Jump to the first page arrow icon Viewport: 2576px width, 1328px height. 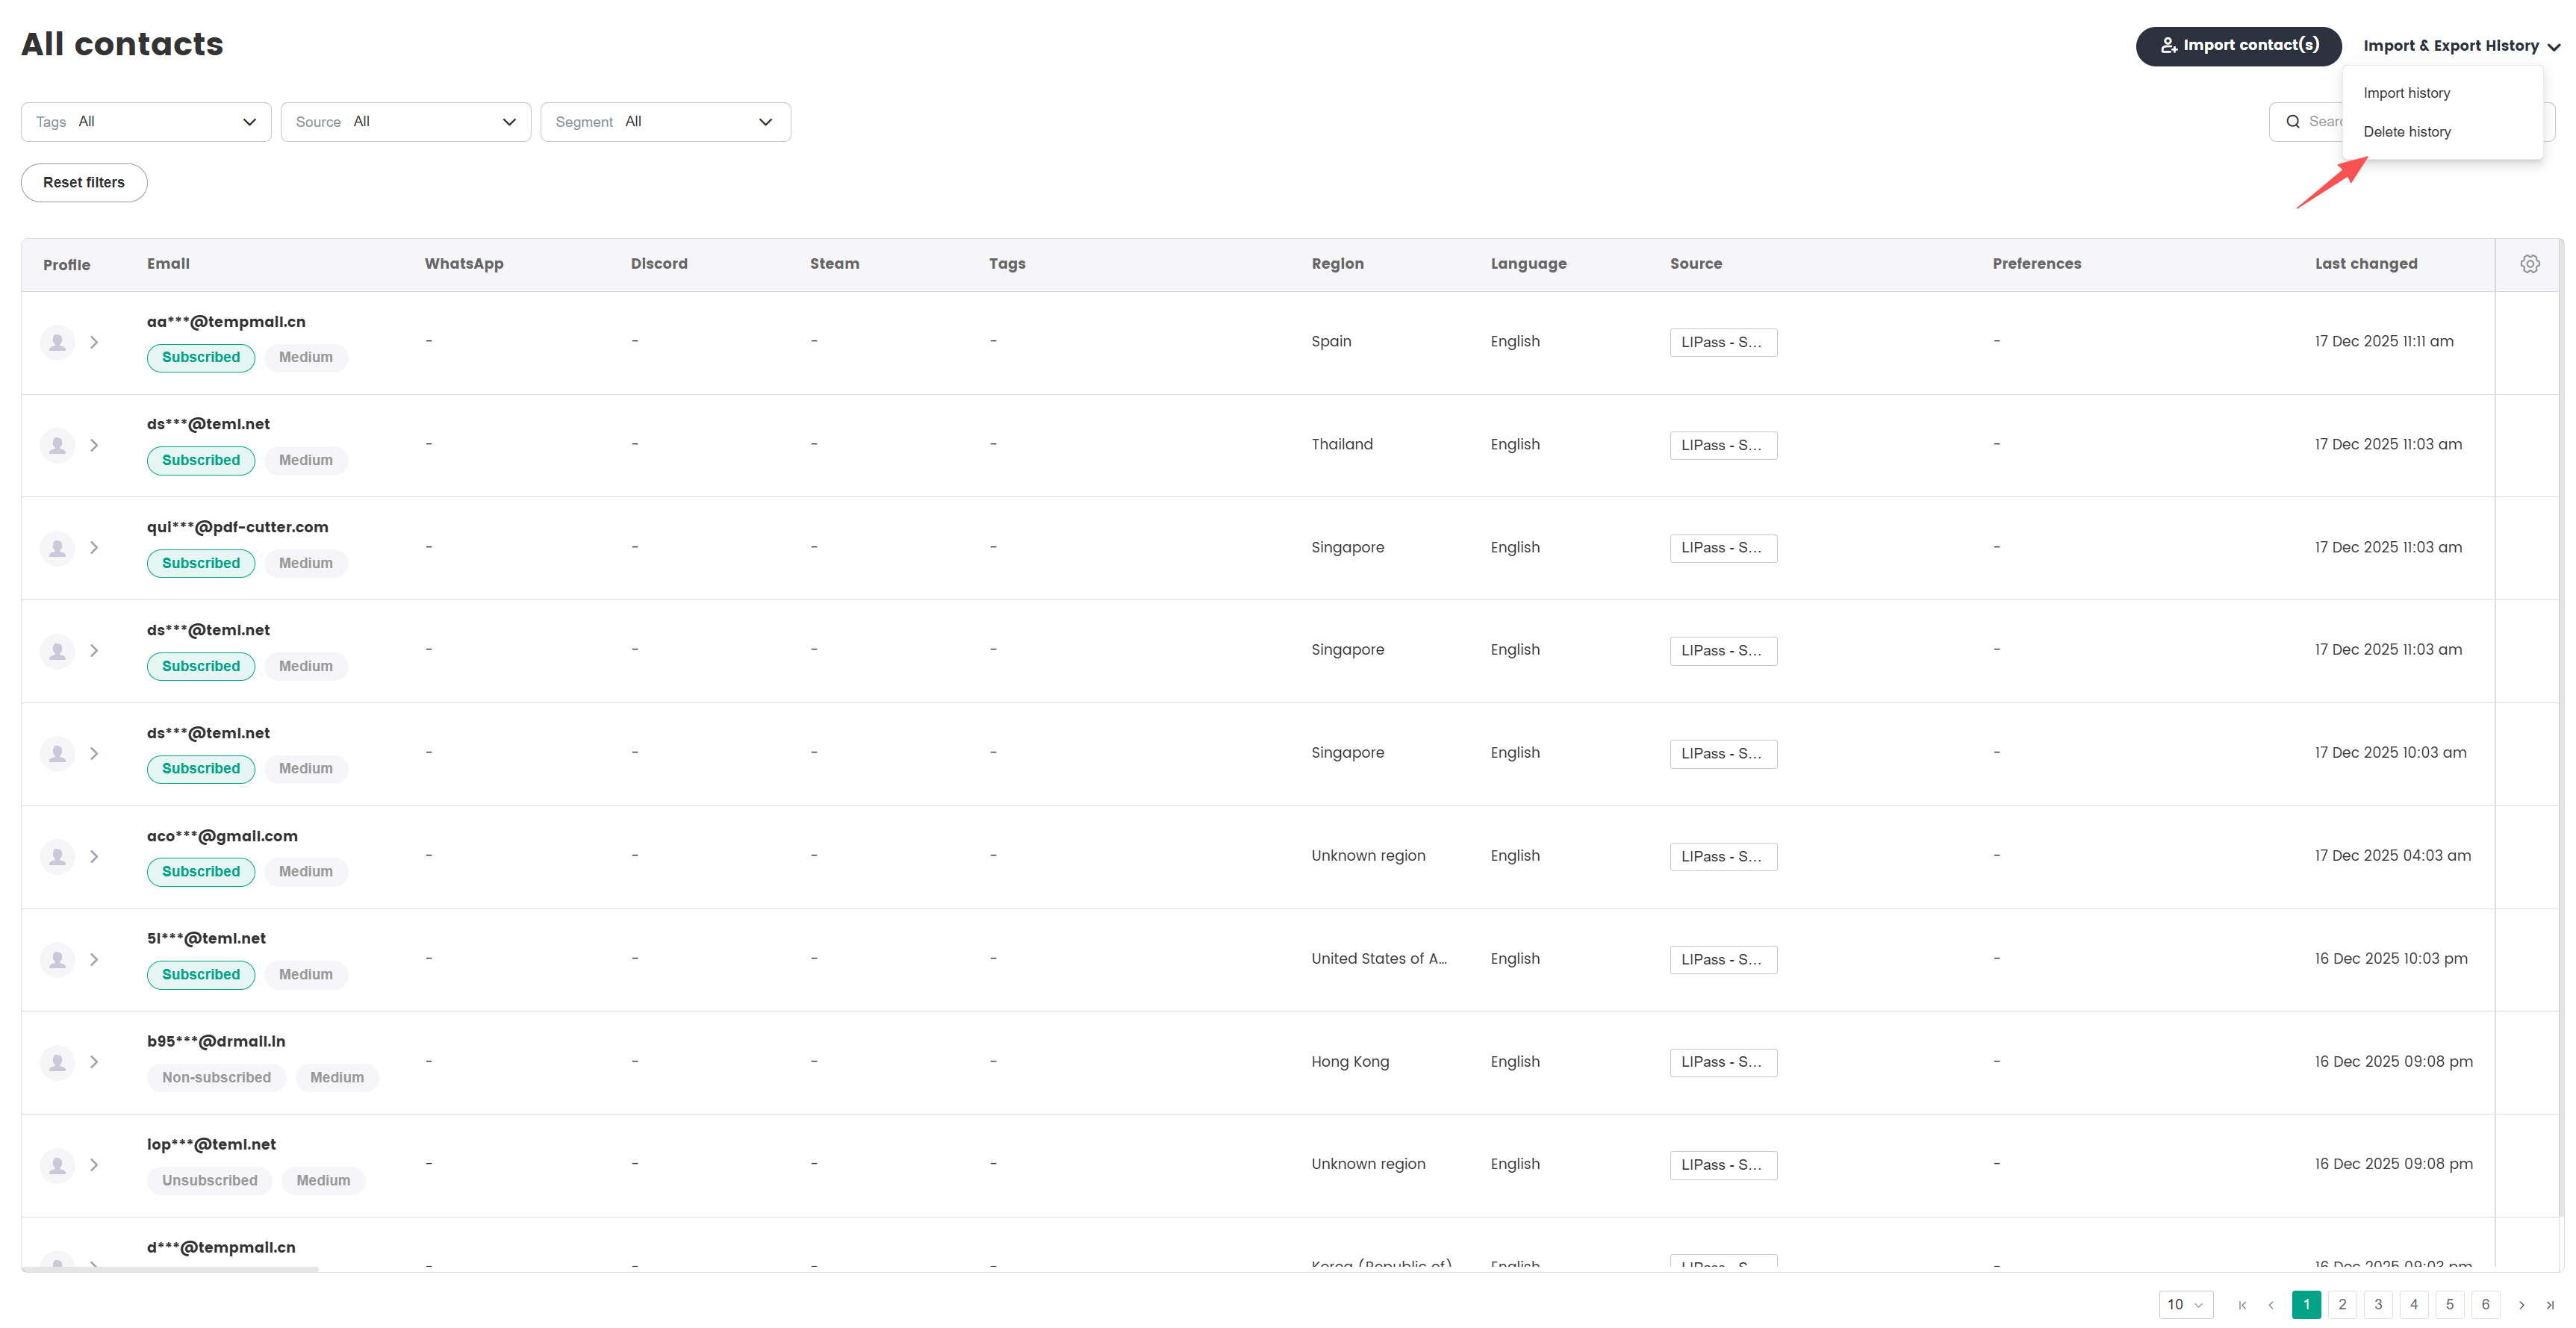(x=2242, y=1304)
